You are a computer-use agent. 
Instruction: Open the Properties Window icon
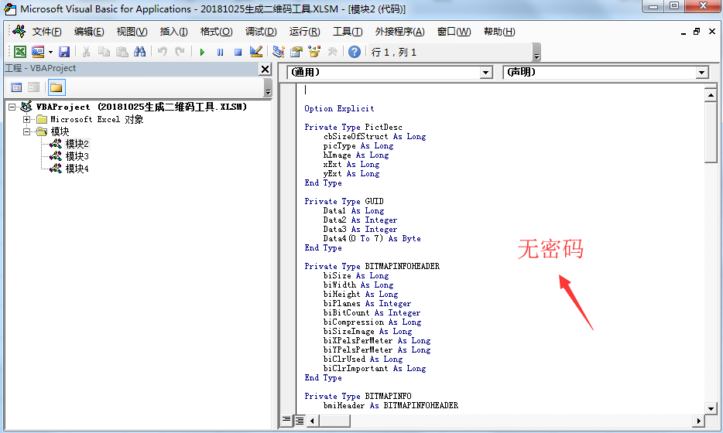click(x=296, y=52)
